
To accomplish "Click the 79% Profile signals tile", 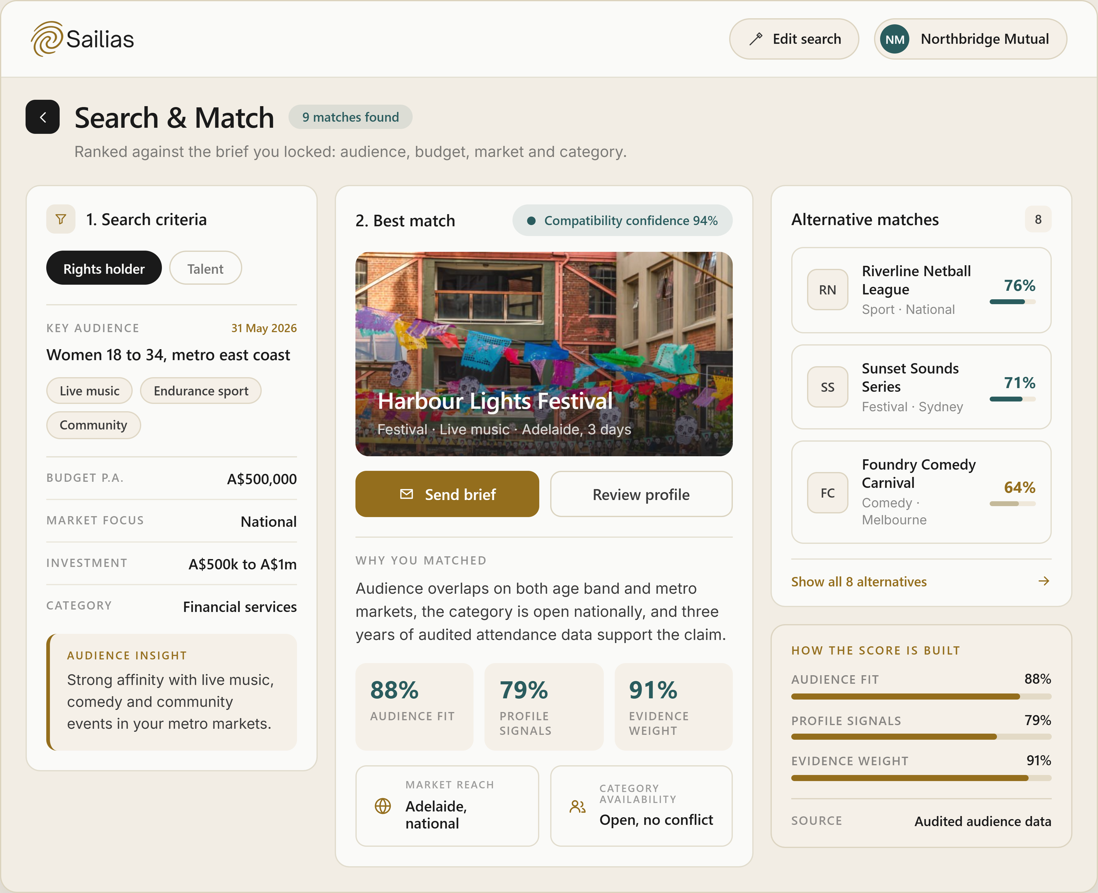I will [x=544, y=707].
